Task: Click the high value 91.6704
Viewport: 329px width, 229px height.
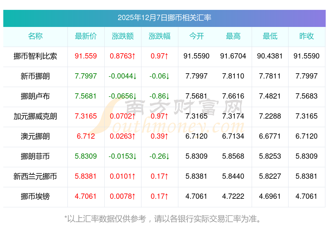Action: pyautogui.click(x=233, y=56)
